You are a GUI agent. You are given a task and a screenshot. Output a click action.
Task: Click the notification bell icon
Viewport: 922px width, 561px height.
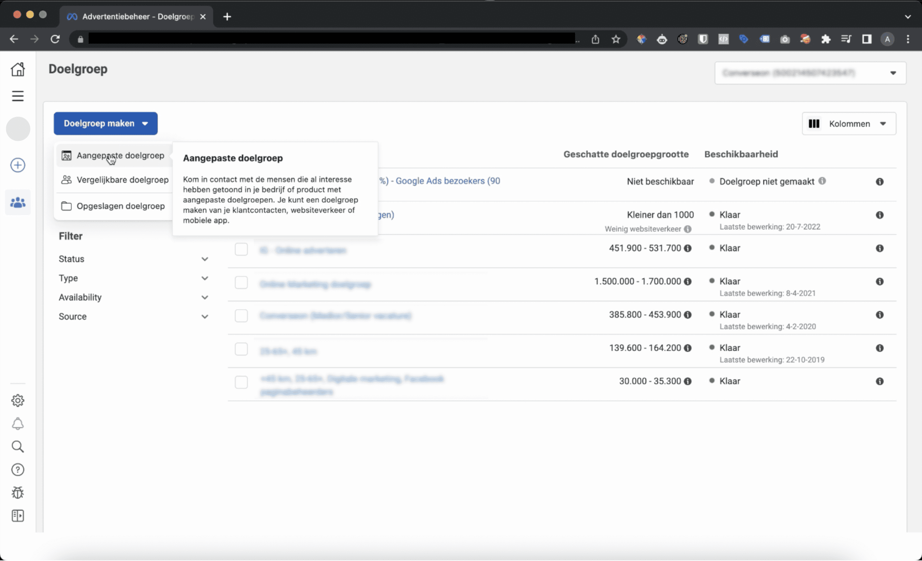[x=17, y=423]
